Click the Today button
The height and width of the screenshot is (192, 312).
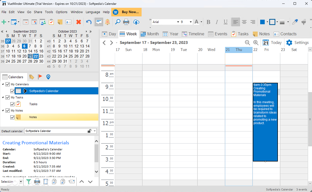click(x=272, y=43)
